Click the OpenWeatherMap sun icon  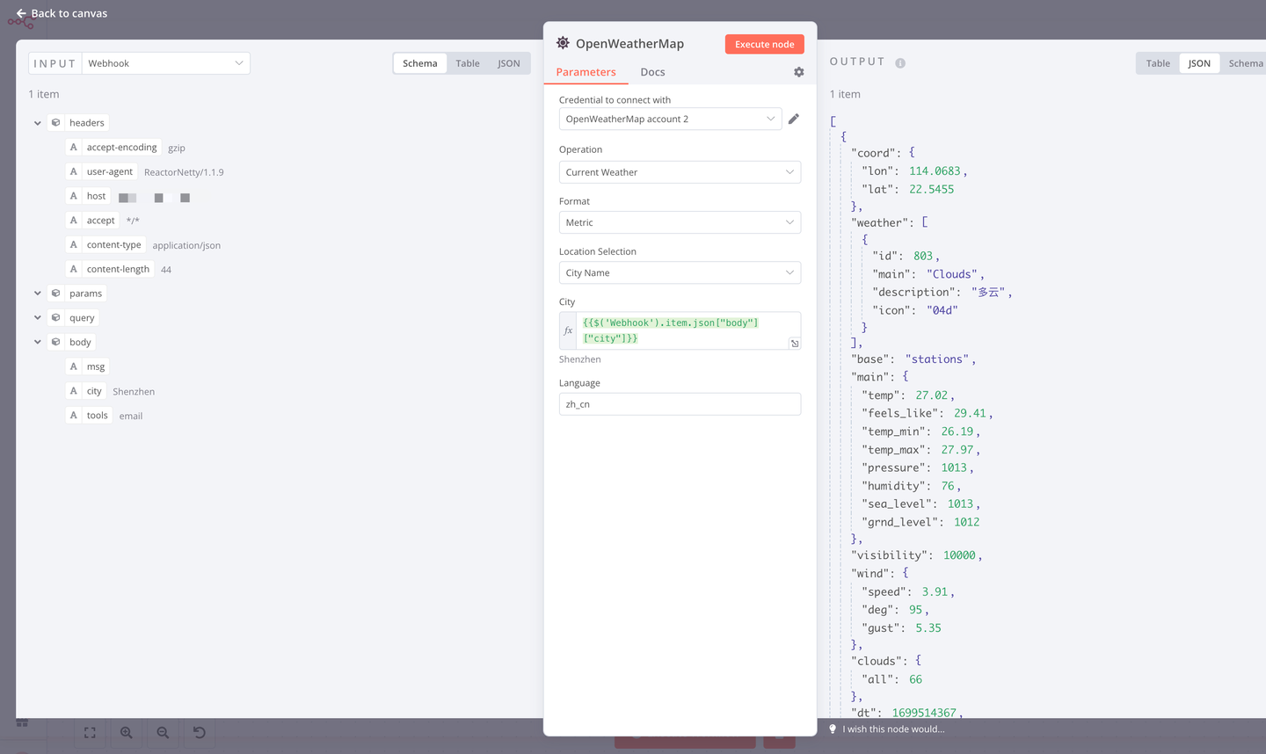click(563, 43)
